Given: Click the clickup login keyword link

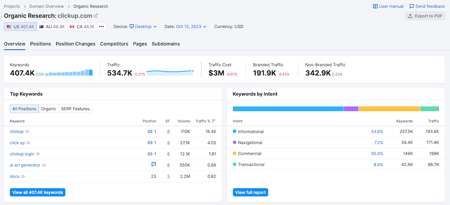Looking at the screenshot, I should click(x=22, y=154).
